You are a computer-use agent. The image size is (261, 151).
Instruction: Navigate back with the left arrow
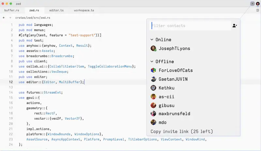[x=4, y=18]
